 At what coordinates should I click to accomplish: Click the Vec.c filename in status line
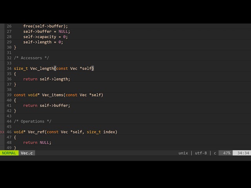[27, 153]
